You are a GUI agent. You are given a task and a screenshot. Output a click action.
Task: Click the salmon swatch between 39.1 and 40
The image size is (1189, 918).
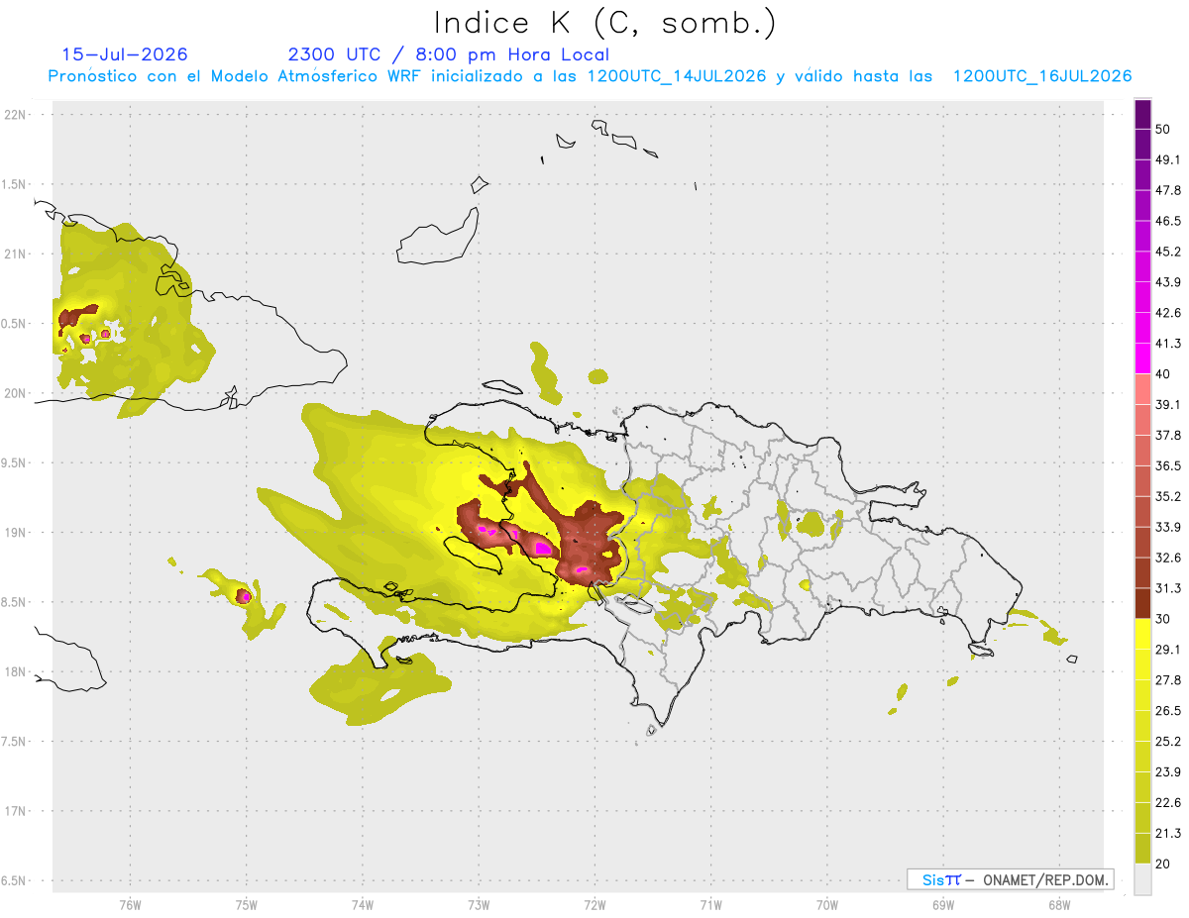tap(1142, 389)
